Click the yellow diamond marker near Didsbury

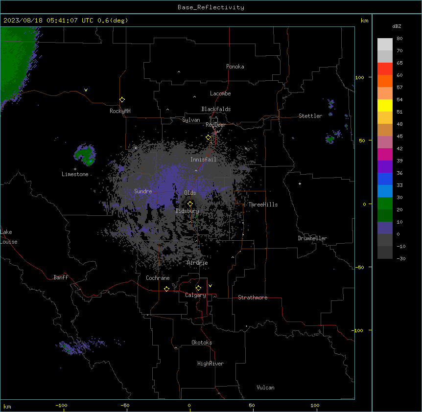tap(190, 204)
